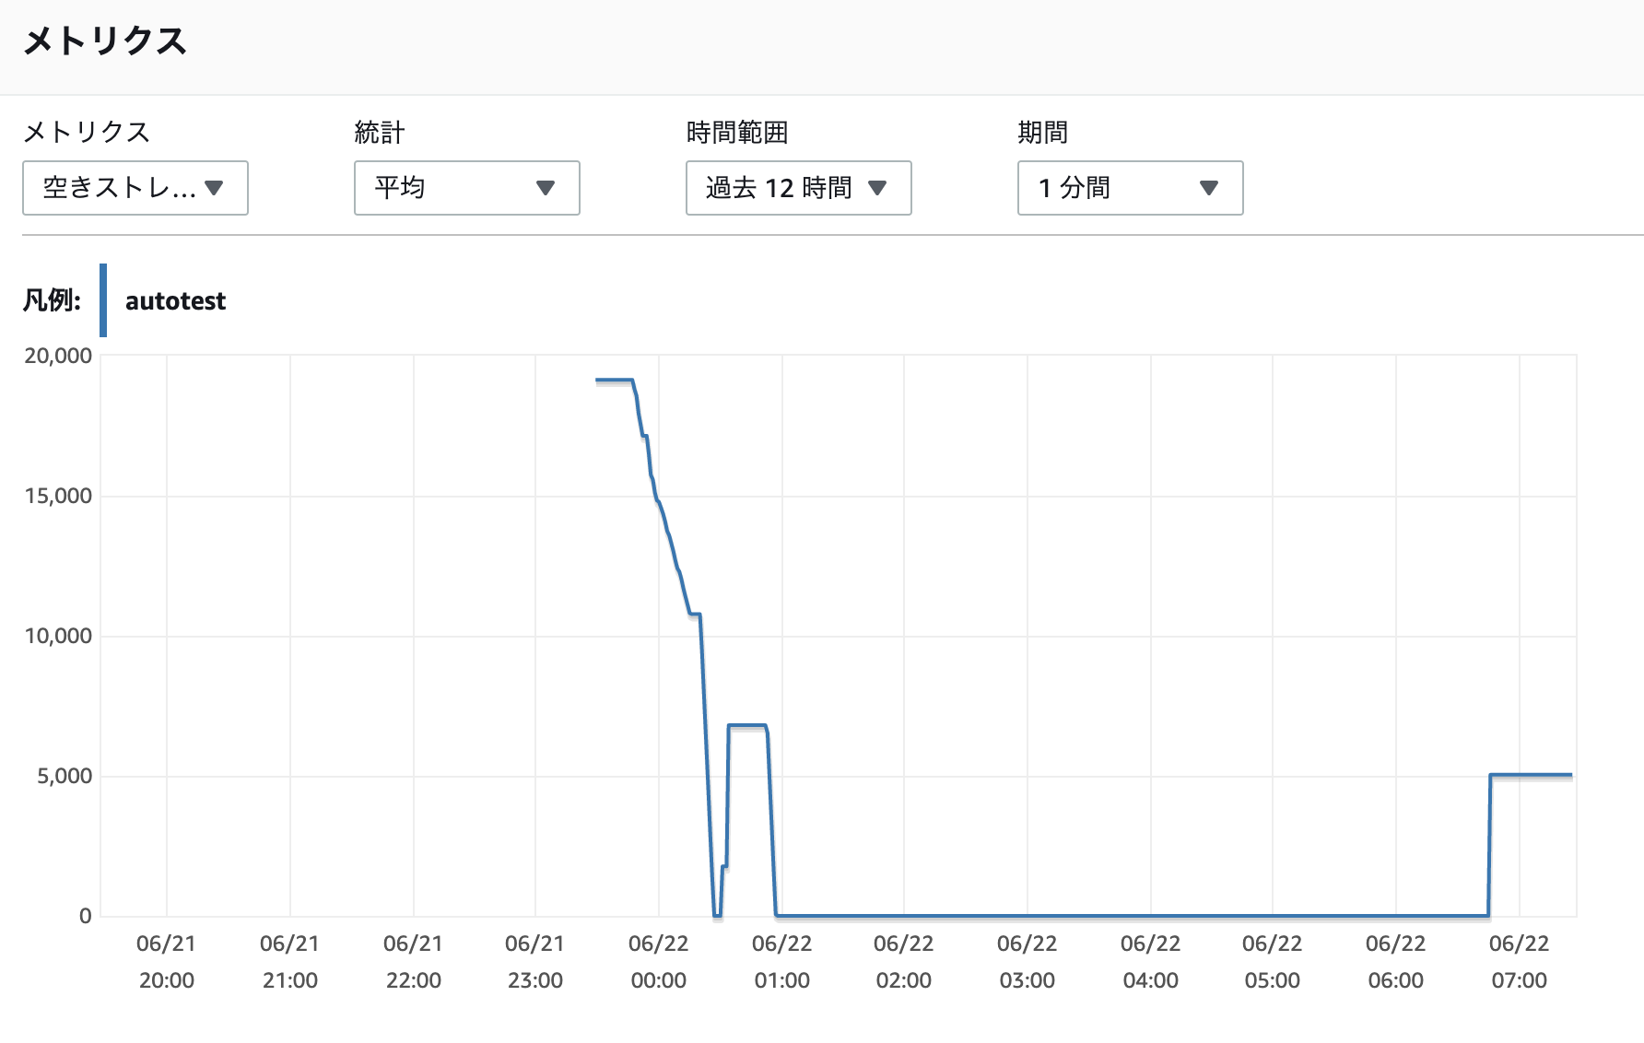The height and width of the screenshot is (1043, 1644).
Task: Click the 時間範囲 field label
Action: (x=737, y=133)
